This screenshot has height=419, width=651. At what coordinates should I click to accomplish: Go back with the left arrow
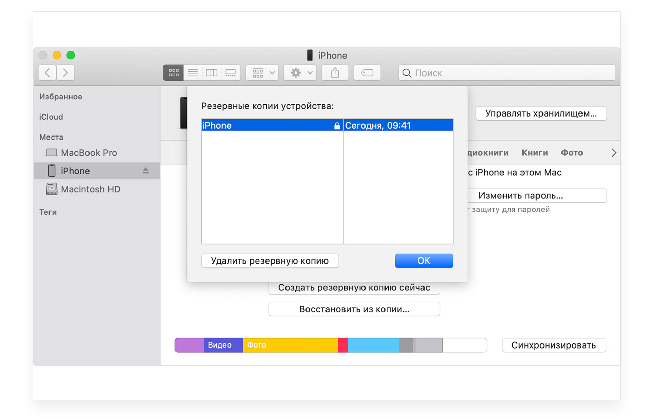(47, 72)
